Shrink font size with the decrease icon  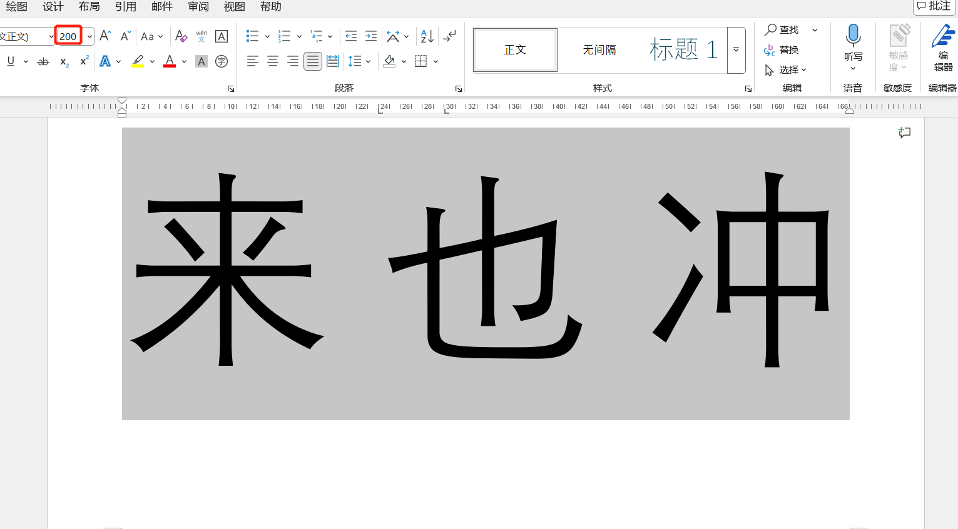[126, 36]
